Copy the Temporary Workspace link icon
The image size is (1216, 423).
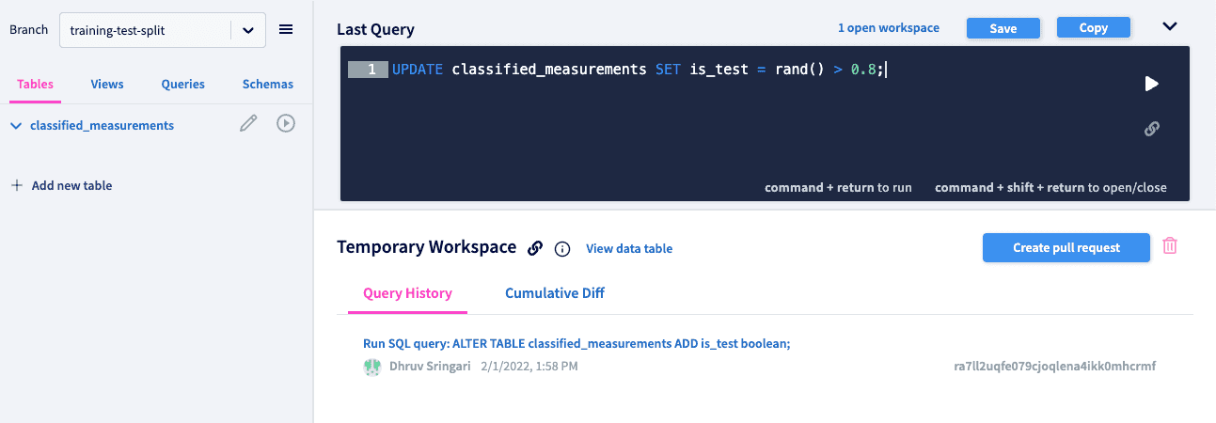[x=535, y=248]
